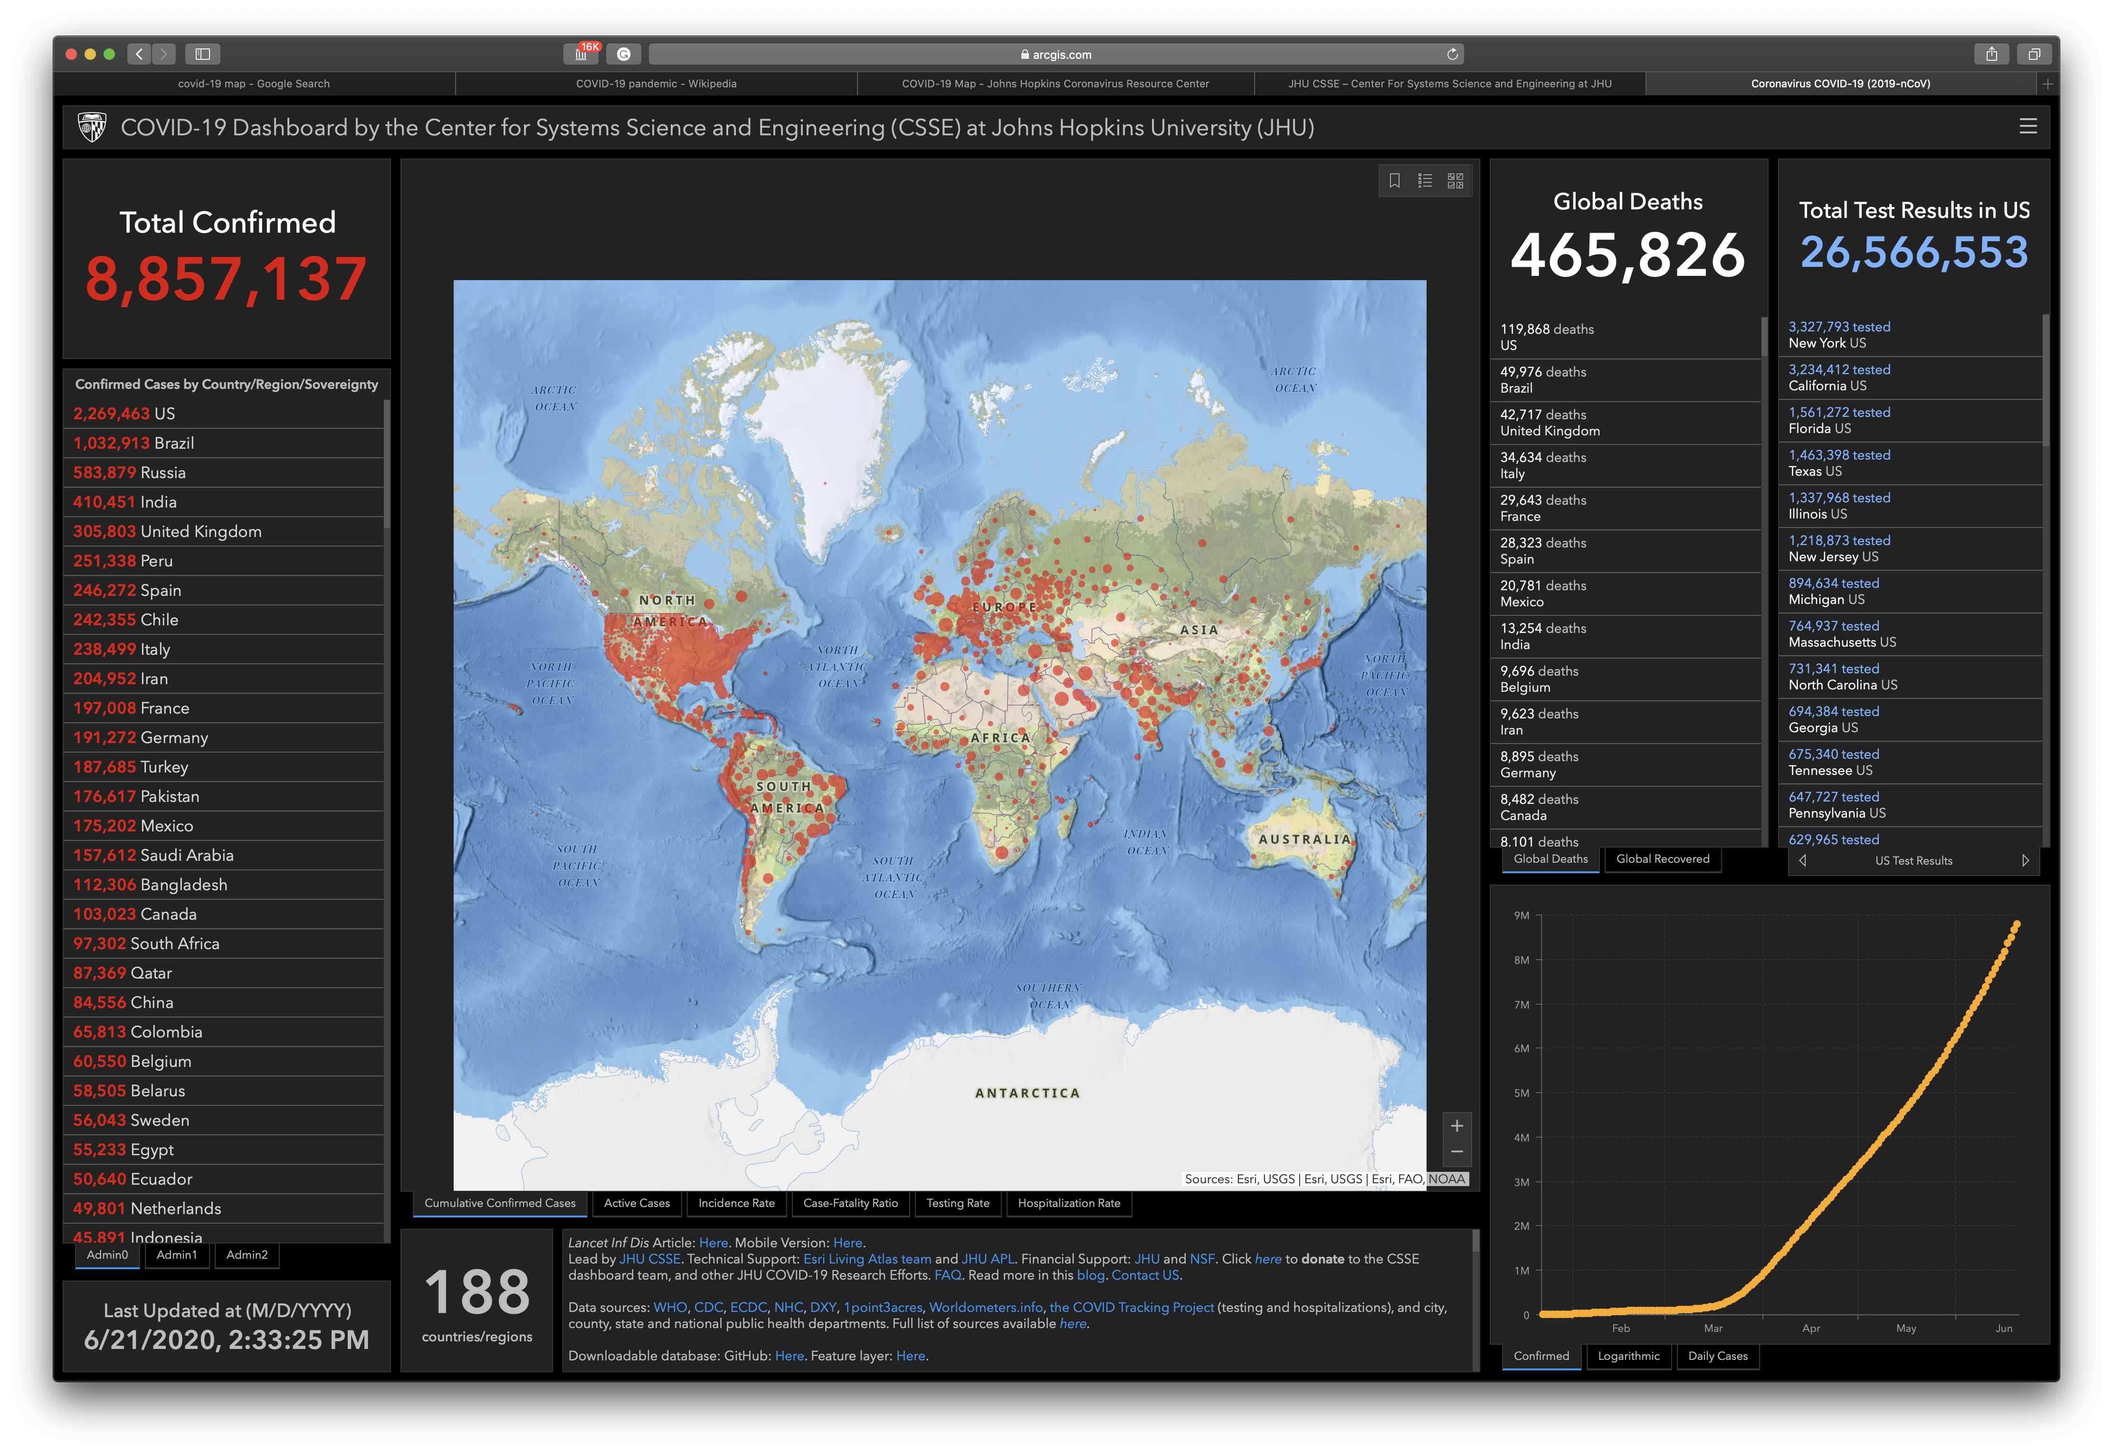The width and height of the screenshot is (2113, 1452).
Task: Switch map to Incidence Rate layer
Action: click(736, 1203)
